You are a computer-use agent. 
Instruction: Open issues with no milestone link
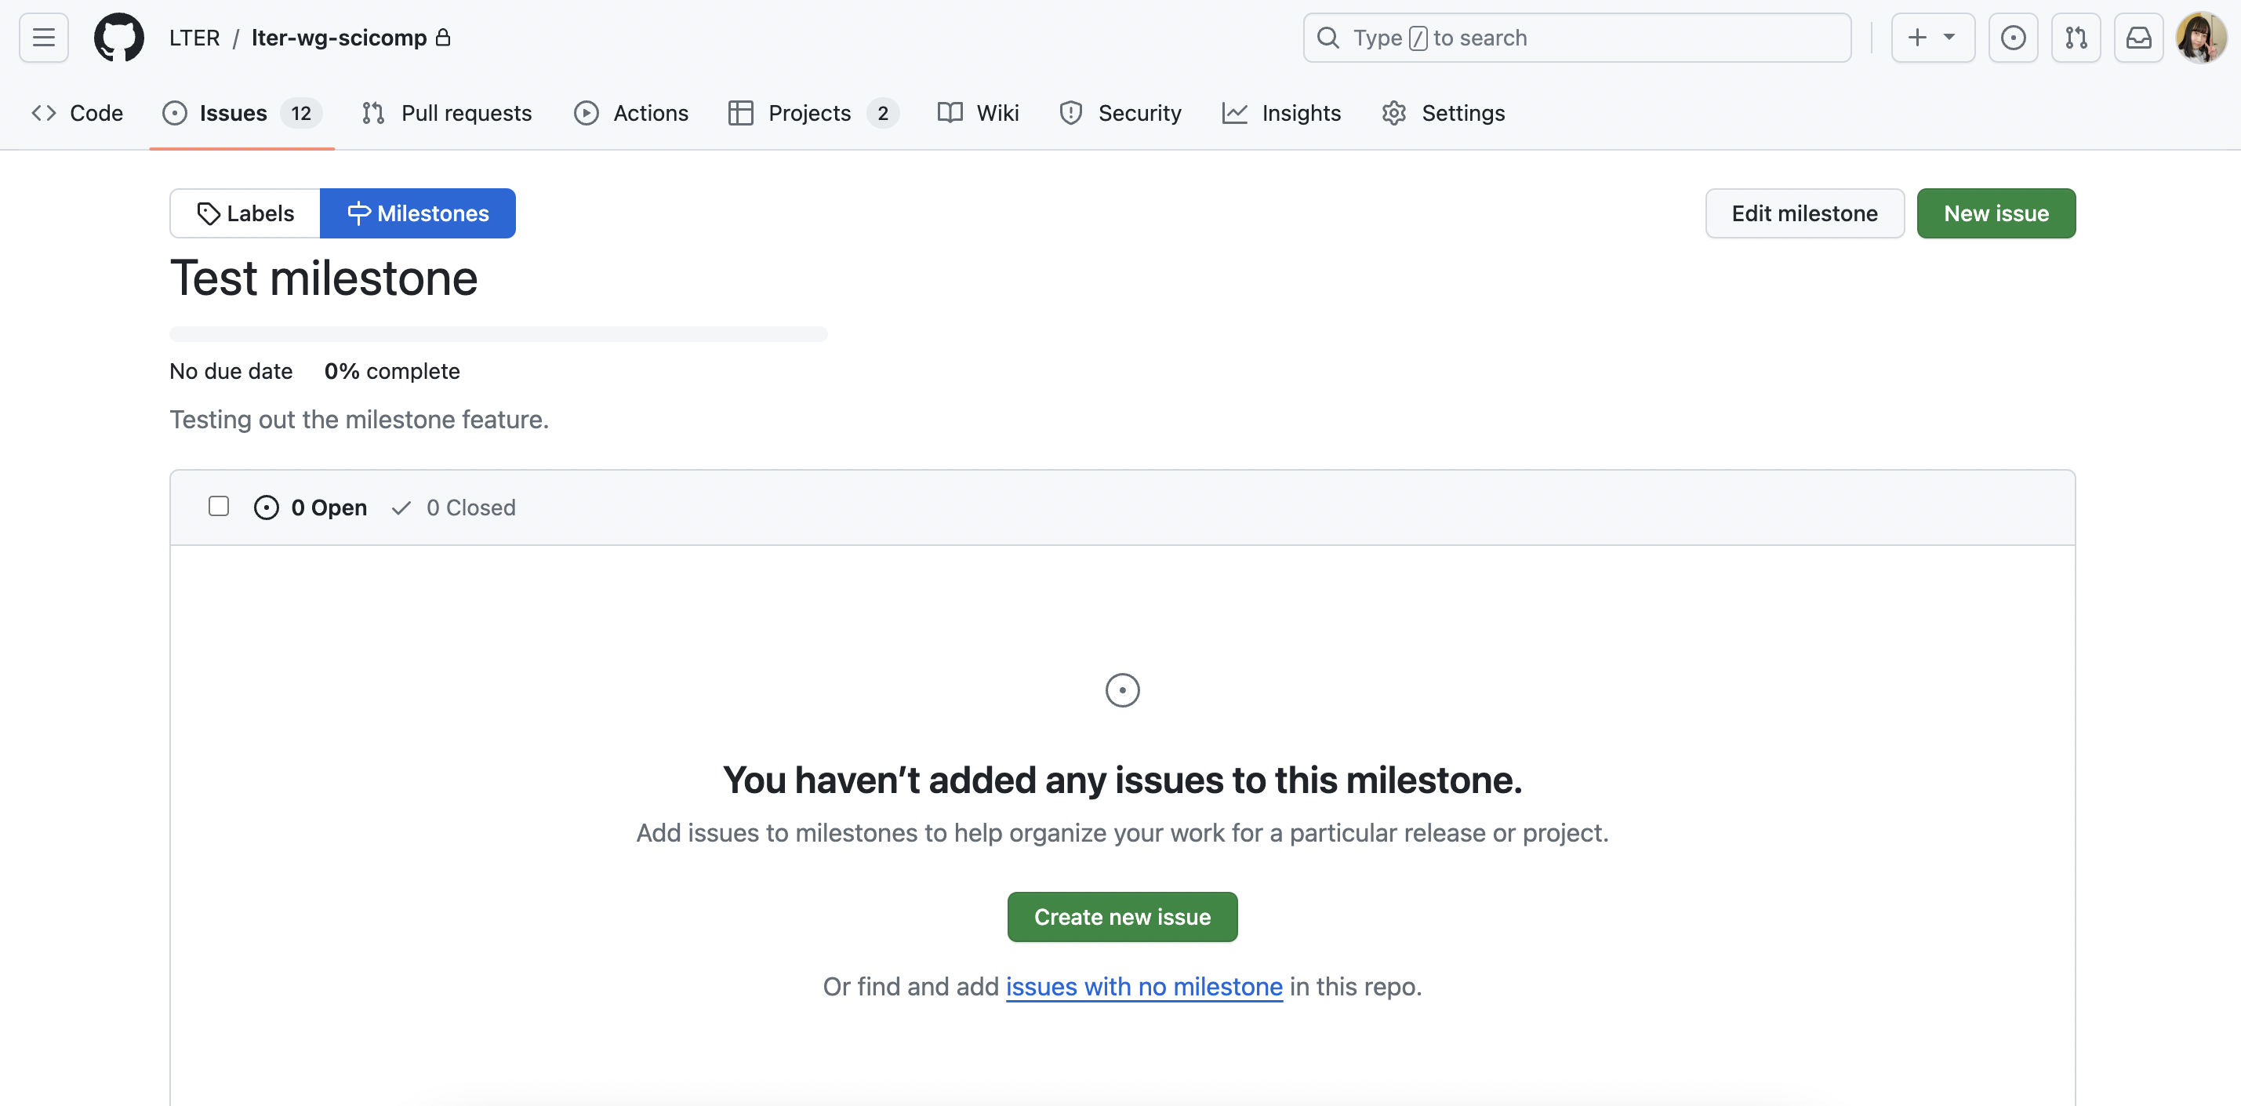tap(1143, 984)
